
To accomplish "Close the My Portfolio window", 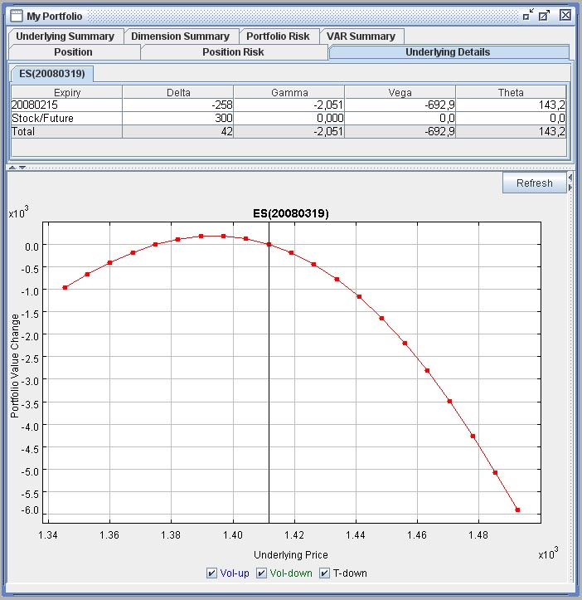I will click(565, 16).
